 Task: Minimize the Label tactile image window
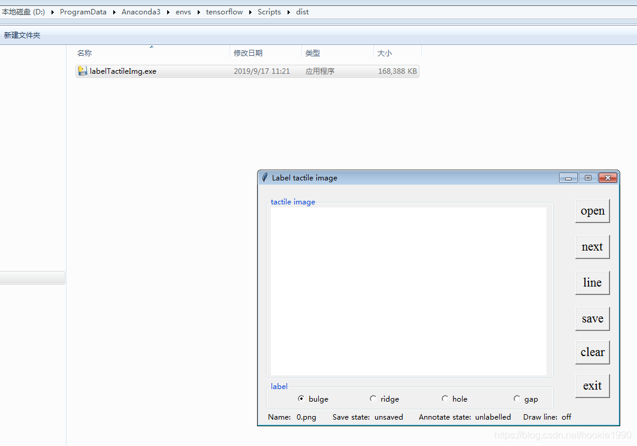coord(568,177)
